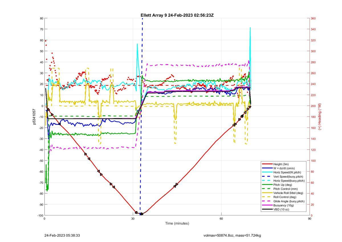Click the '-10' tick on the left axis

[x=41, y=117]
